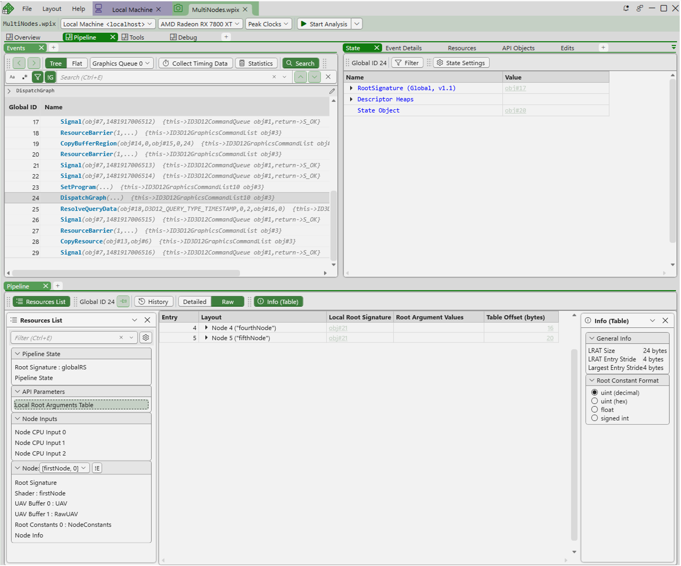Open the Graphics Queue 0 dropdown

click(x=122, y=63)
